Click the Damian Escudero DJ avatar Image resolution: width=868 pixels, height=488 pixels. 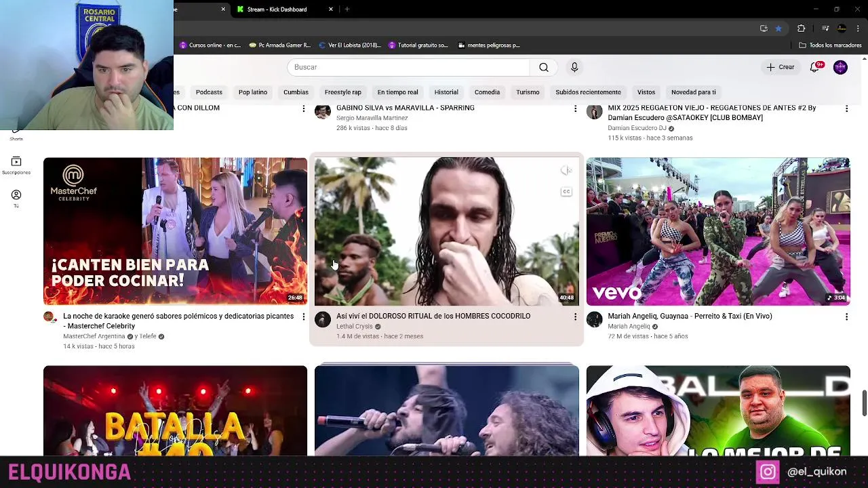(594, 111)
